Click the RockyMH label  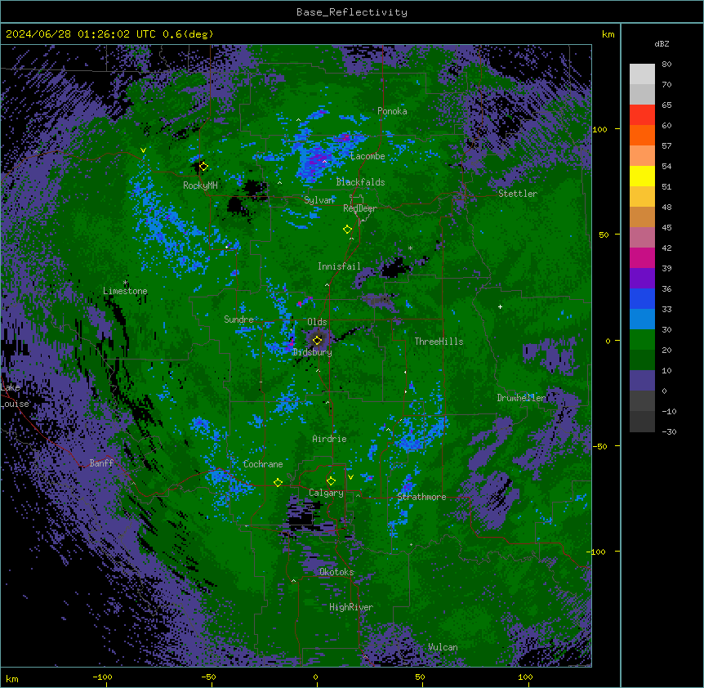(x=200, y=185)
